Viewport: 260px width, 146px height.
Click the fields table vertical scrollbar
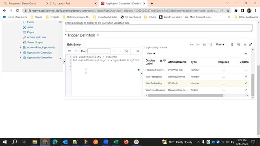click(253, 85)
